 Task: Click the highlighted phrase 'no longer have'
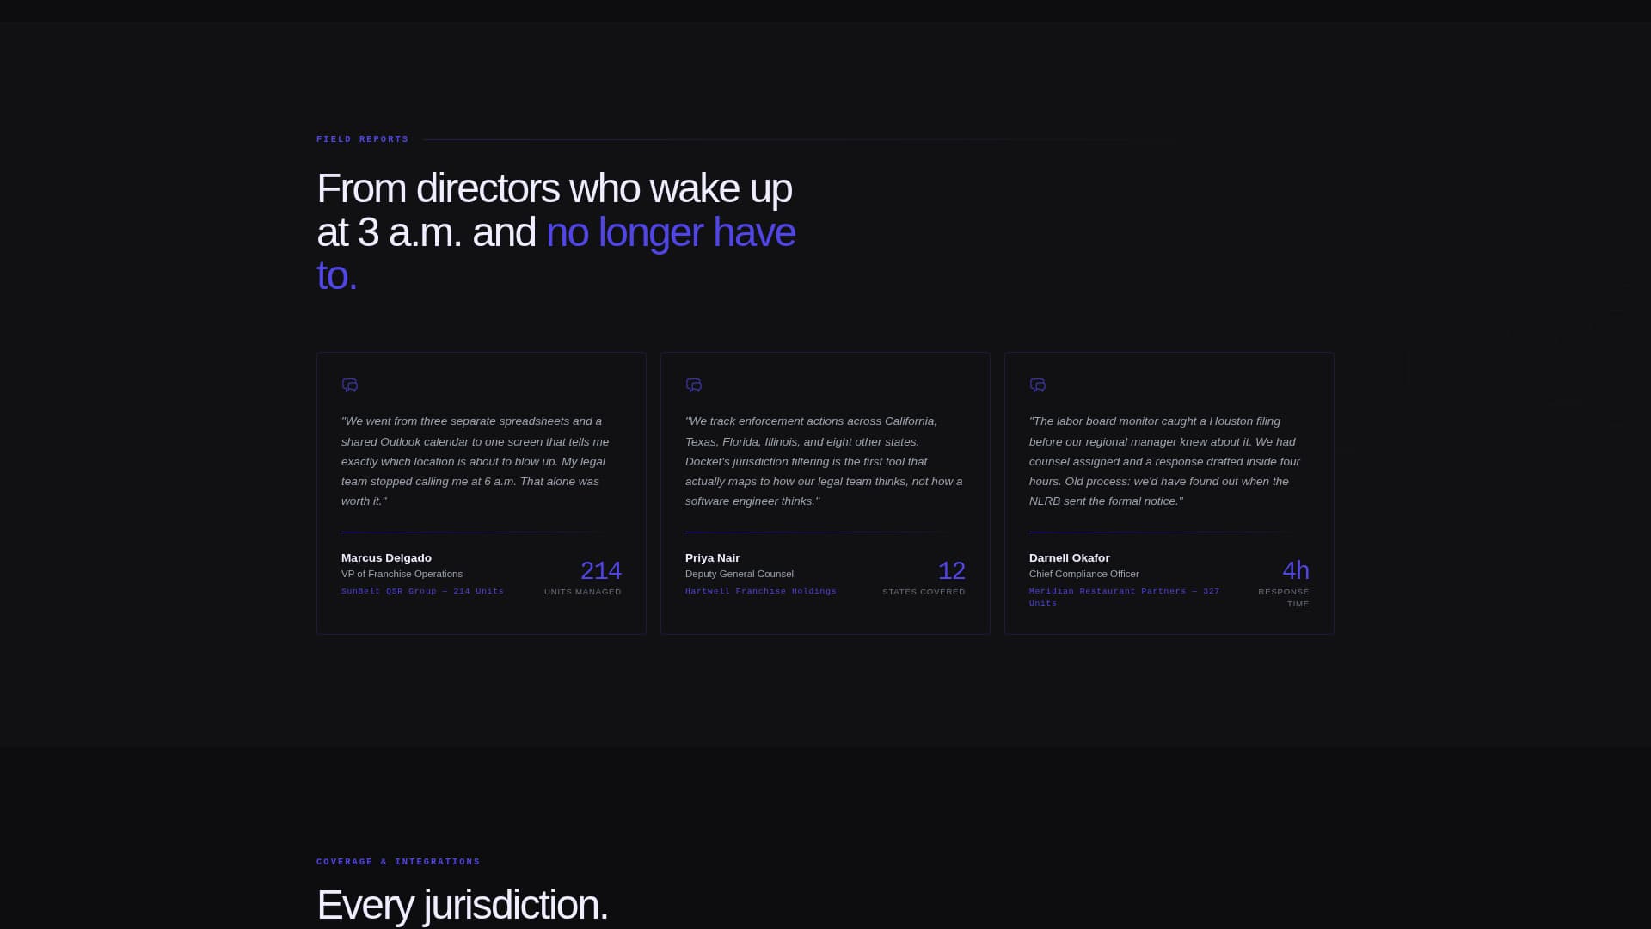pos(671,232)
